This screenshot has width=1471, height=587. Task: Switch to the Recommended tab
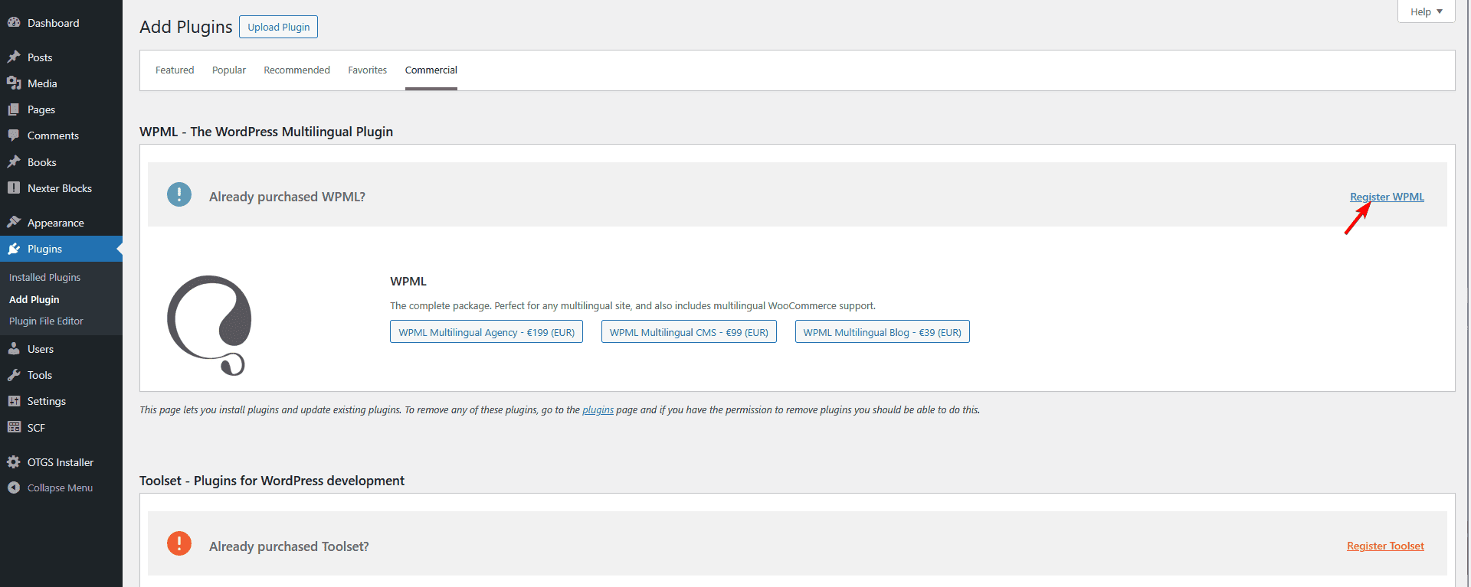coord(296,70)
